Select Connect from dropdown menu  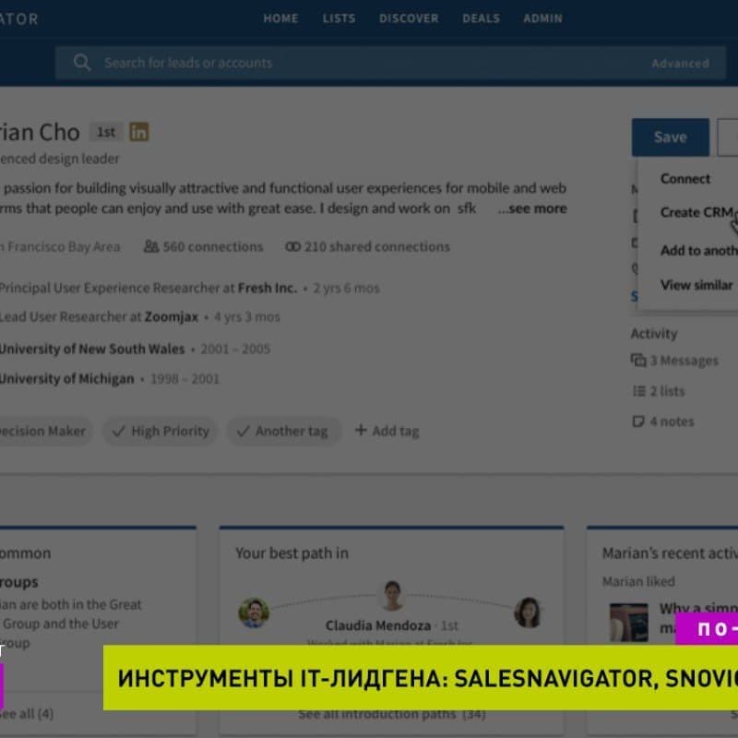pyautogui.click(x=685, y=179)
